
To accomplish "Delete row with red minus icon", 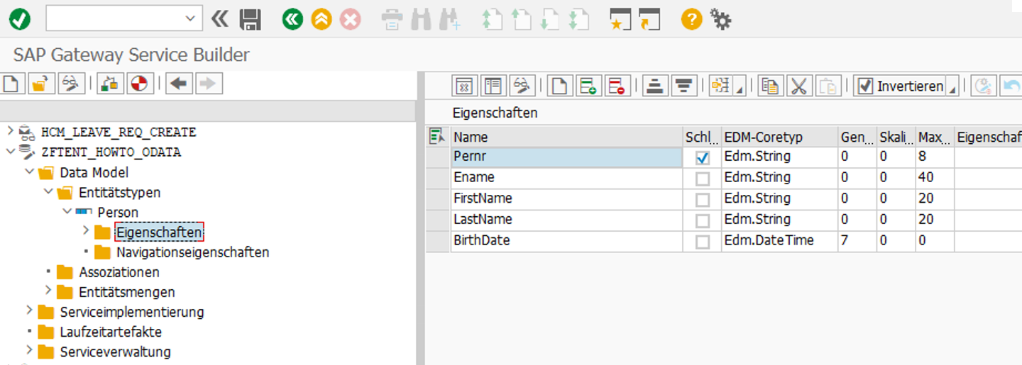I will point(616,86).
